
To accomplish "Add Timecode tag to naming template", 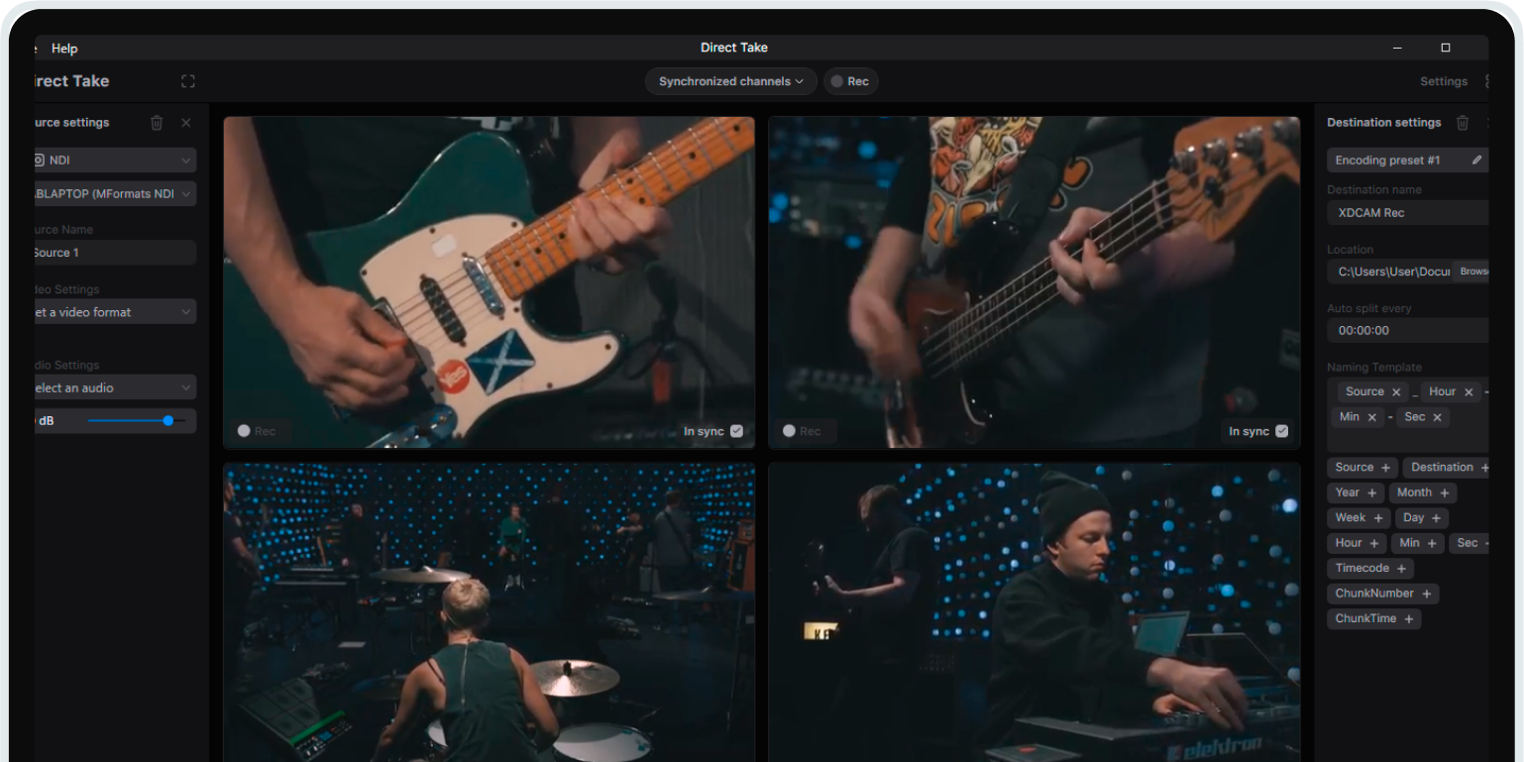I will [1400, 569].
